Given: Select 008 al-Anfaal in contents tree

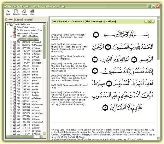Looking at the screenshot, I should 28,60.
